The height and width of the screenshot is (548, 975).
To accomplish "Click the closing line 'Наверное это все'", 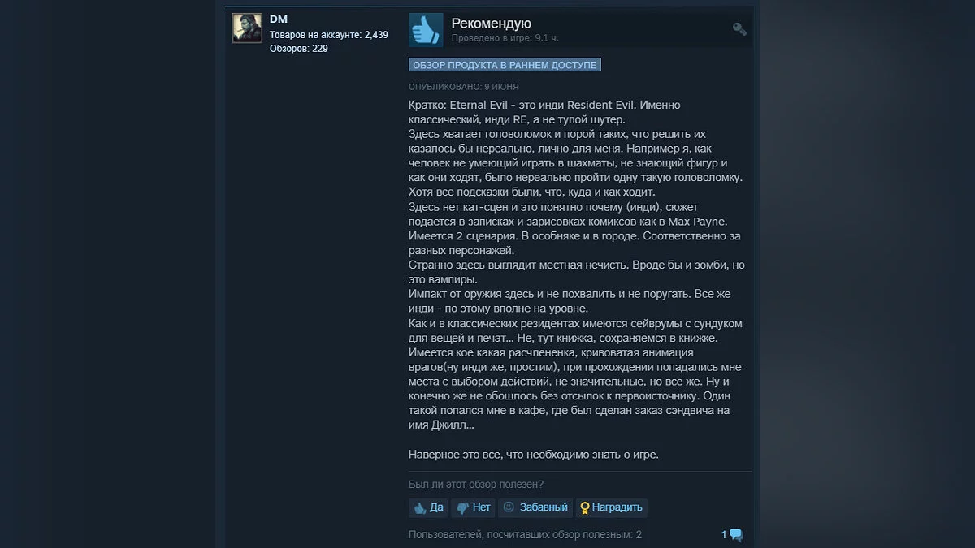I will pos(534,455).
